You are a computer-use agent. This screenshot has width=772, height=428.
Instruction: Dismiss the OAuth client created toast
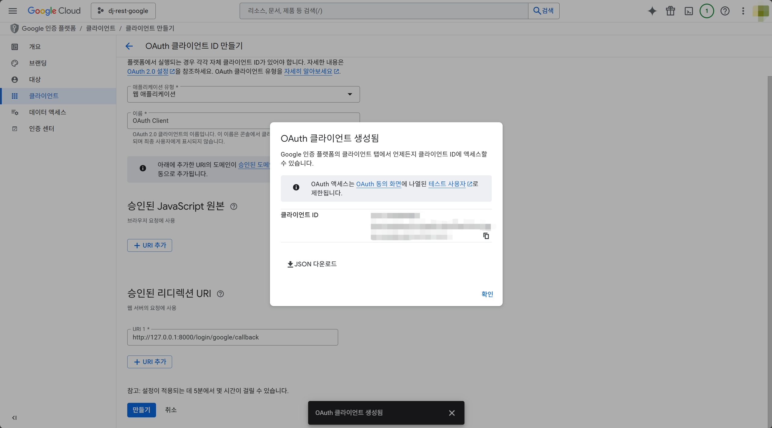tap(451, 413)
